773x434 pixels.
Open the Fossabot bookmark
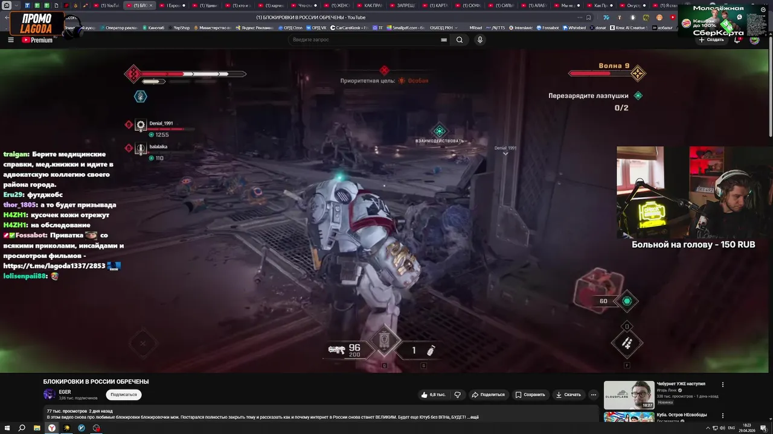(547, 28)
